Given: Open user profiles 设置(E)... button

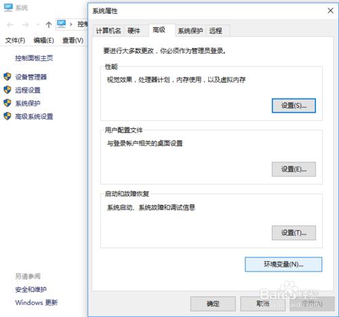Looking at the screenshot, I should [x=294, y=169].
